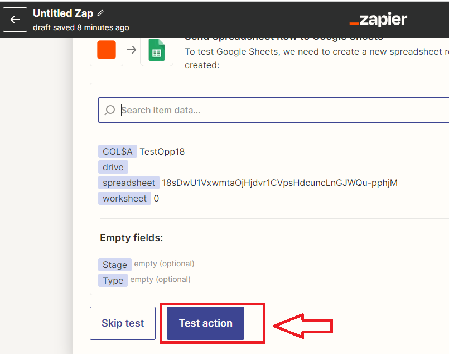The image size is (449, 354).
Task: Select the COL$A field label
Action: tap(117, 151)
